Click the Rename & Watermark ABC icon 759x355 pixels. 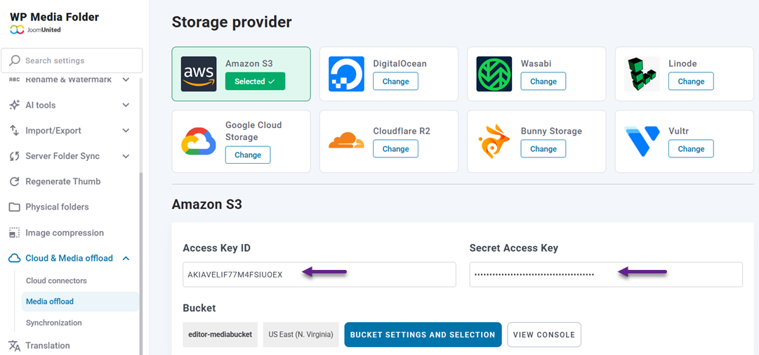[x=15, y=79]
